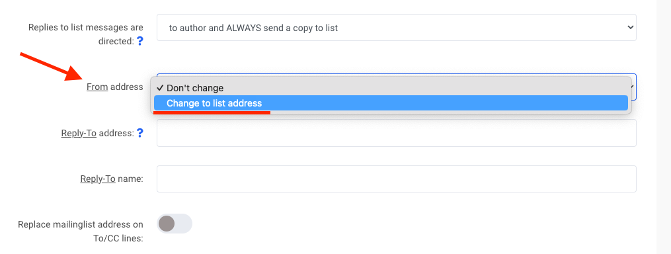Open the replies to list messages dropdown
The height and width of the screenshot is (254, 671).
click(x=396, y=27)
